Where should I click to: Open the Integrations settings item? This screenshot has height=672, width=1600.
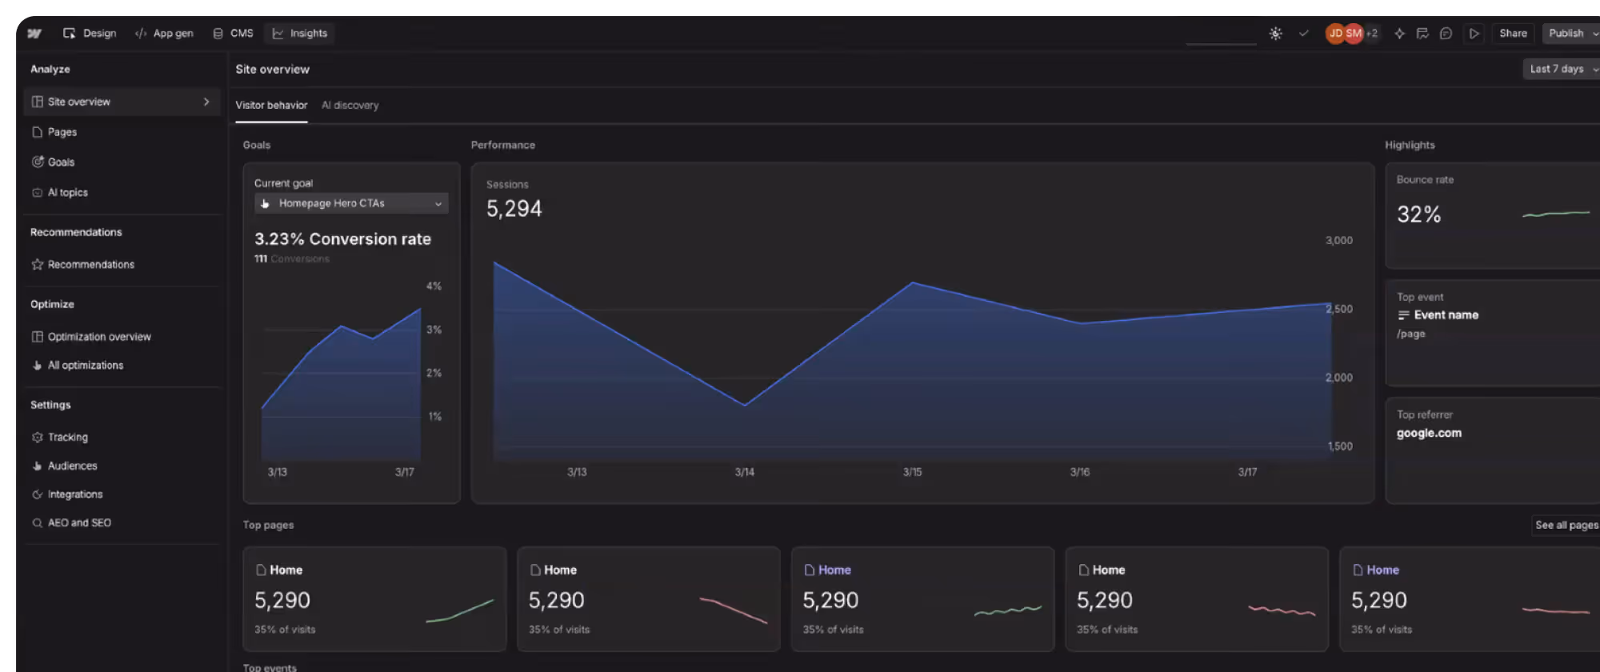[122, 494]
